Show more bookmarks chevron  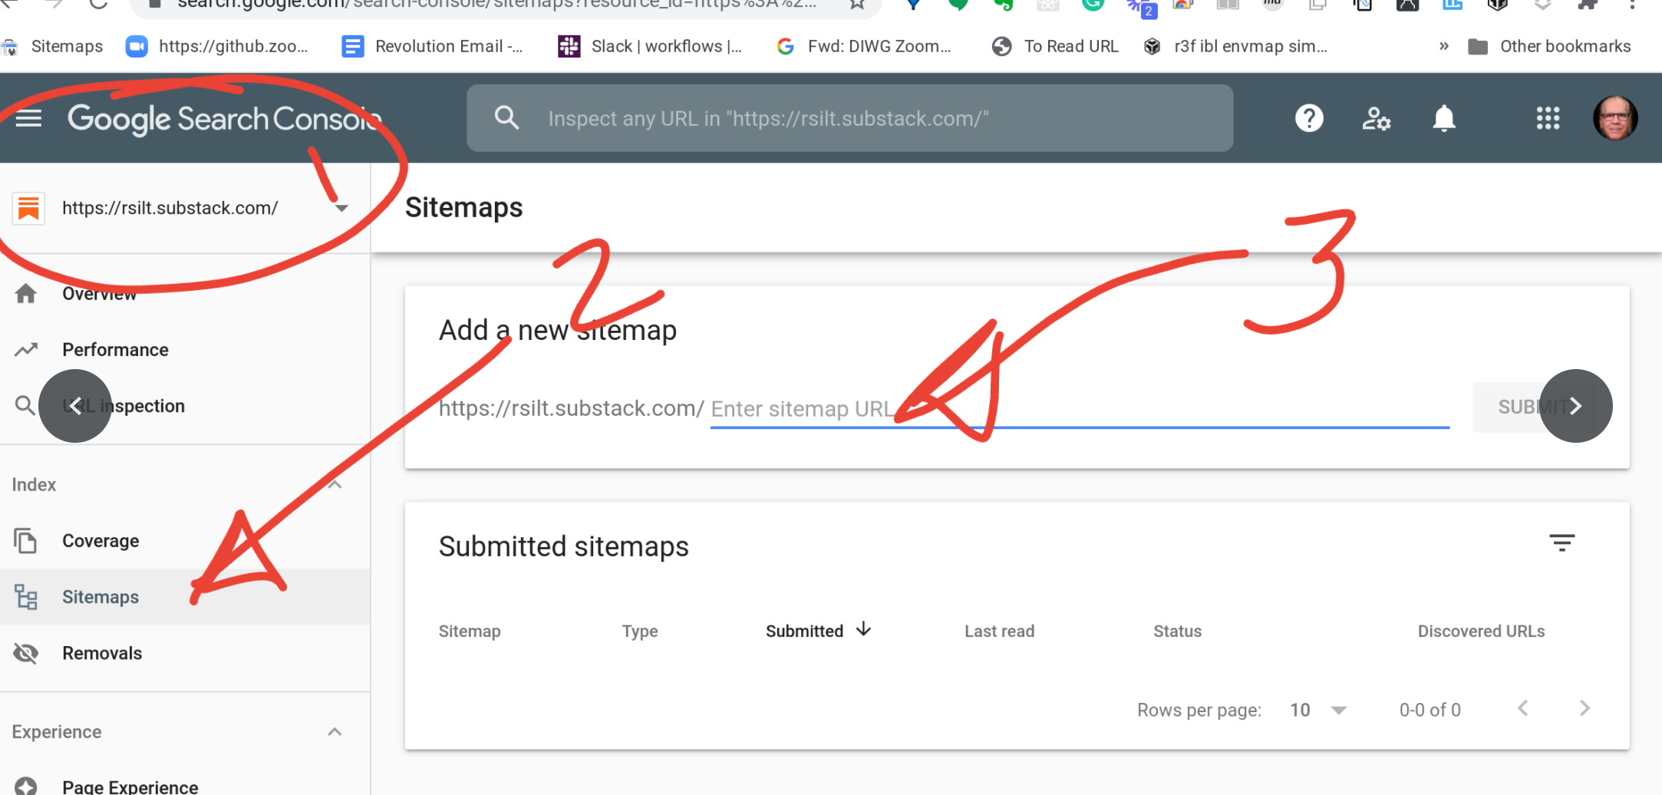pos(1443,46)
